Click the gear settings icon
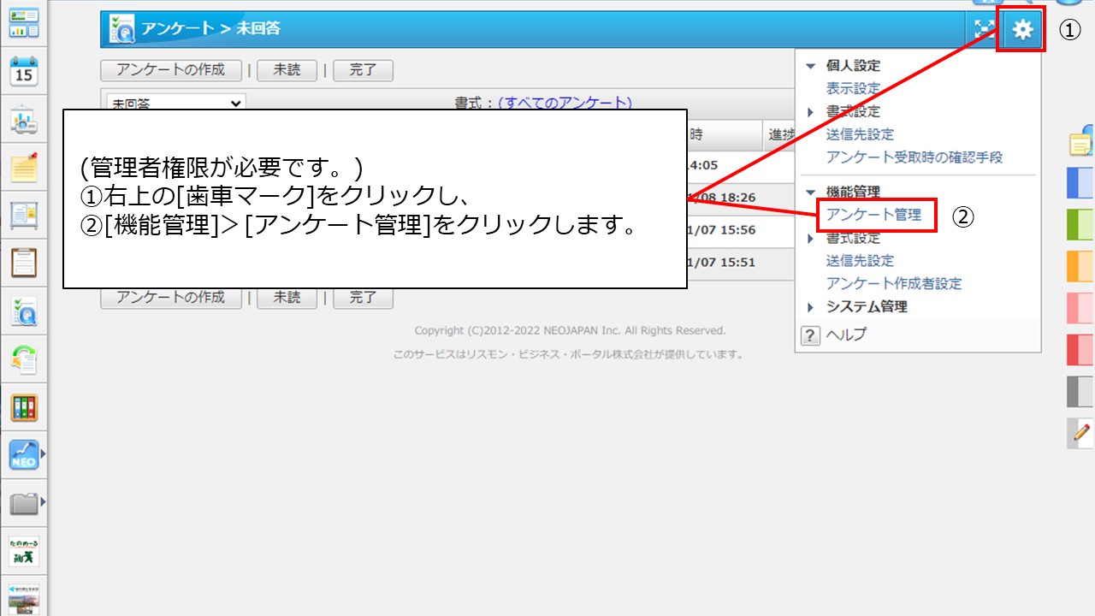Screen dimensions: 1095x616 pos(1021,30)
